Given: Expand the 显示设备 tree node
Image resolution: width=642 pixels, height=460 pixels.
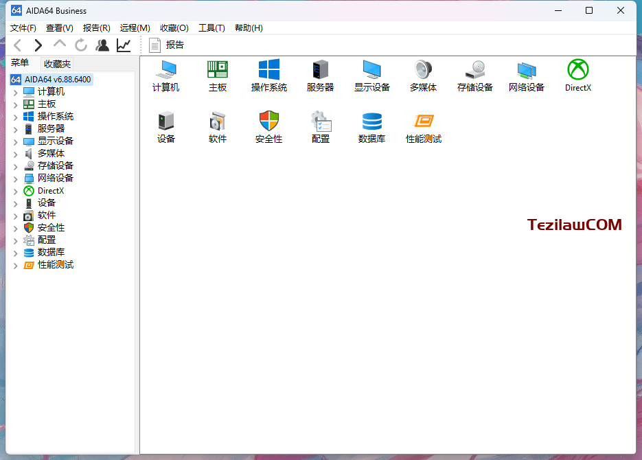Looking at the screenshot, I should click(x=16, y=142).
